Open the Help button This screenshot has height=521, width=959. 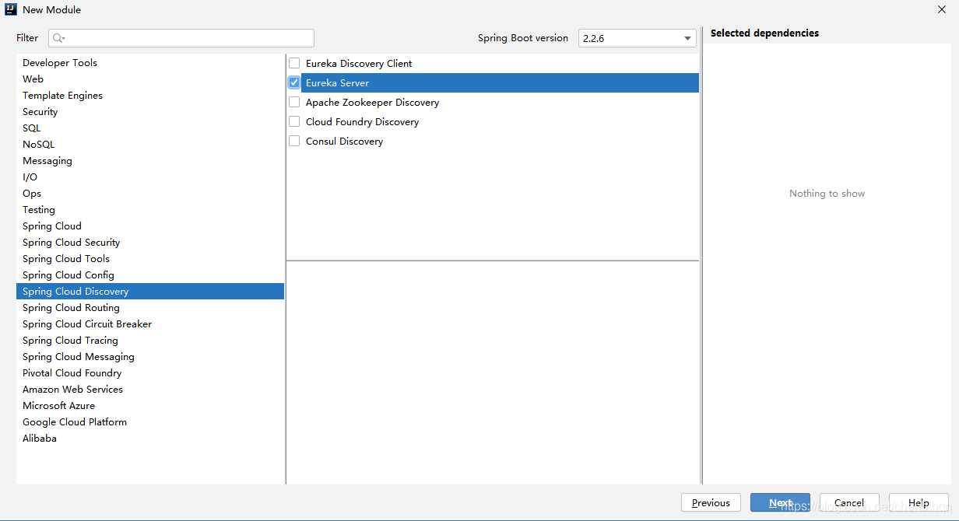click(x=919, y=503)
